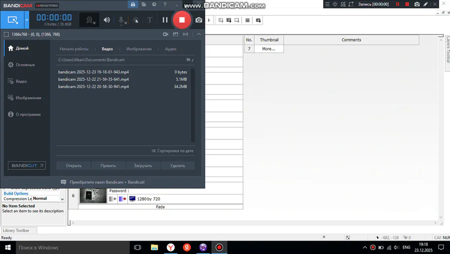This screenshot has height=254, width=450.
Task: Click the broadcast signal icon in the resolution bar
Action: [x=185, y=34]
